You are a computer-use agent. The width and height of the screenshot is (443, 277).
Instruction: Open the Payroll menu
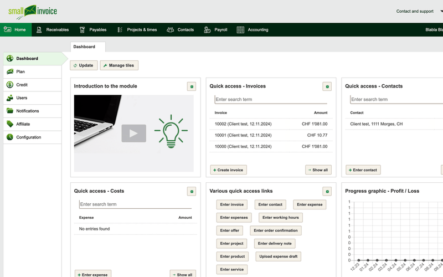click(x=215, y=30)
